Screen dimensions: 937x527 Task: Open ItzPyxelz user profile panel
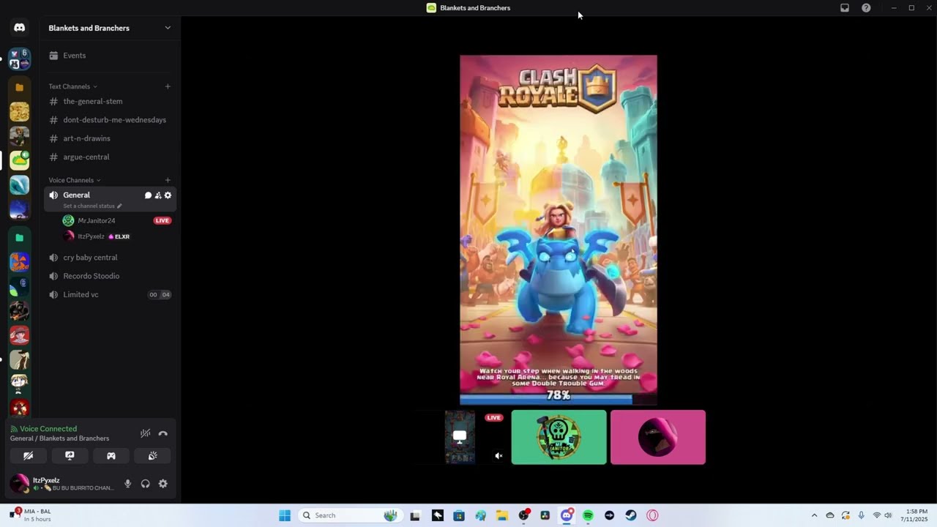coord(62,484)
